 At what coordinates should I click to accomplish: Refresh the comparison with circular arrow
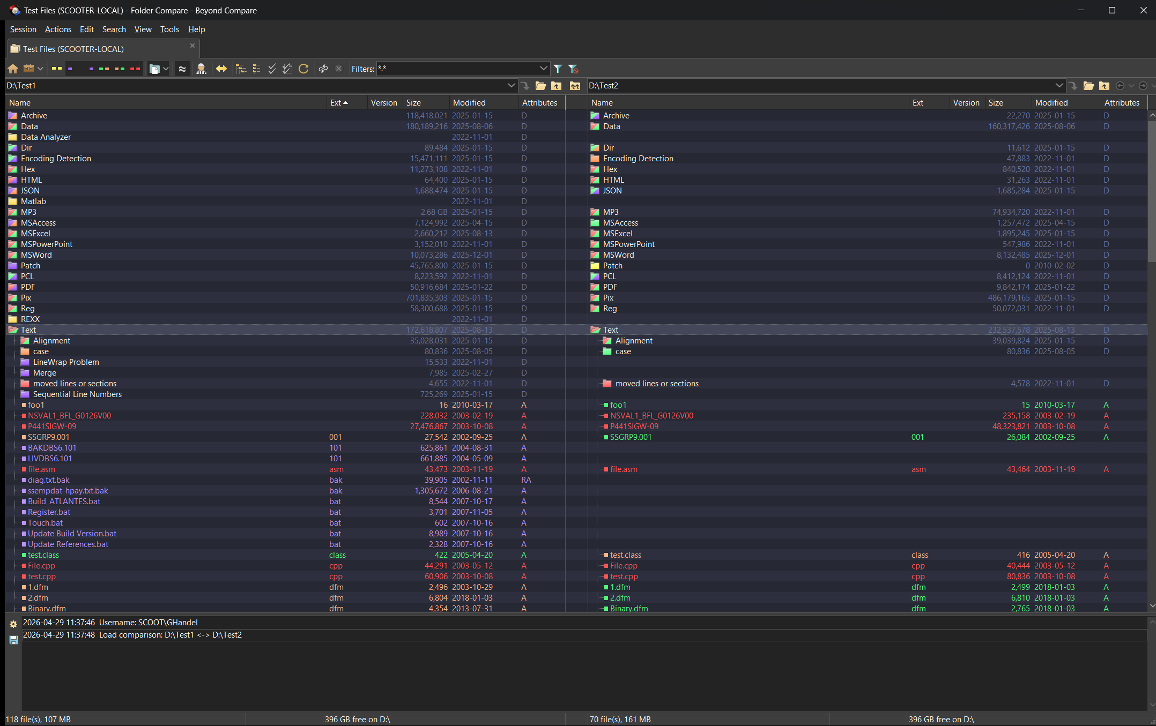pos(303,69)
